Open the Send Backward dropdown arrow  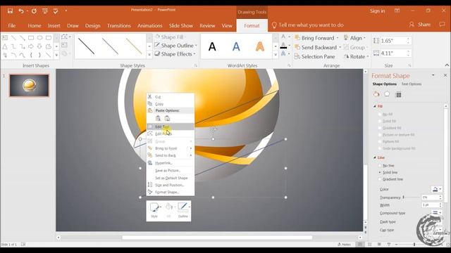pyautogui.click(x=340, y=47)
